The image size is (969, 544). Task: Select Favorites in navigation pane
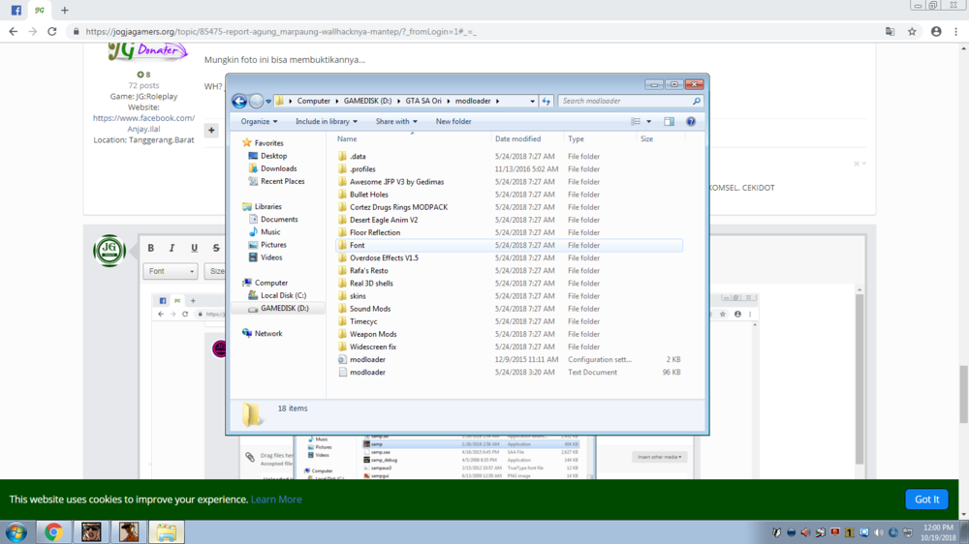tap(268, 143)
